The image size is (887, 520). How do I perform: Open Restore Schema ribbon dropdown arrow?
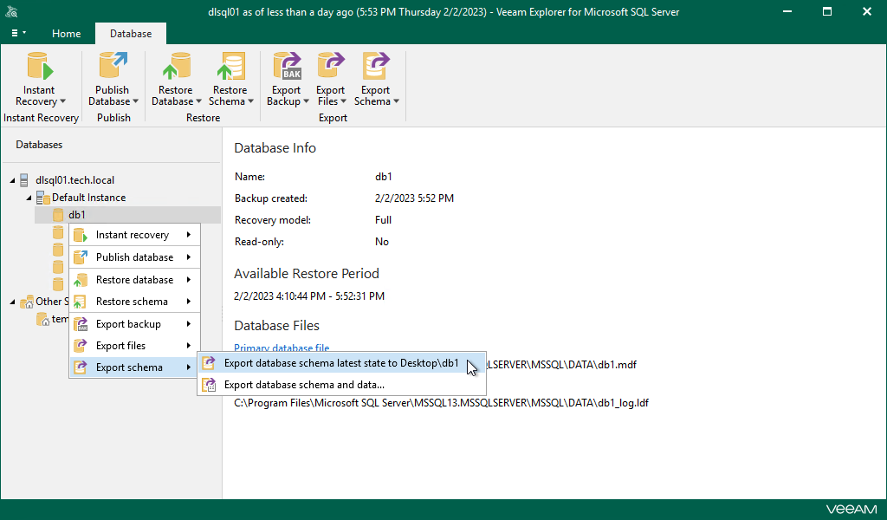(x=250, y=102)
